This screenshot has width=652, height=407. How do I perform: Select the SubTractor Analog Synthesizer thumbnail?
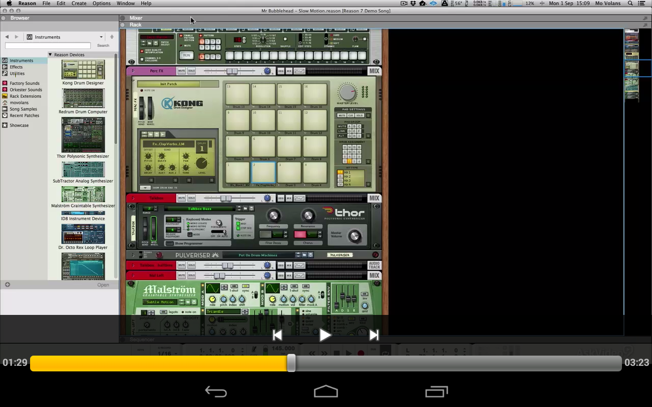tap(83, 169)
